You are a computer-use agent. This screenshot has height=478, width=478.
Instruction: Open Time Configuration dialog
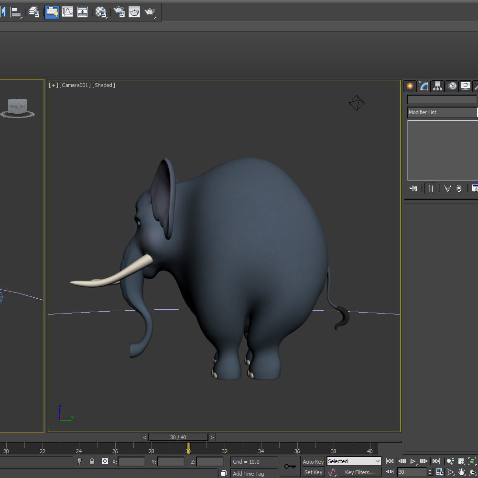[x=440, y=472]
